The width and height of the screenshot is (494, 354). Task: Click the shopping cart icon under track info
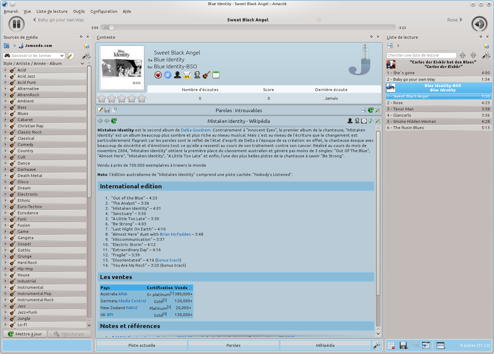[187, 75]
